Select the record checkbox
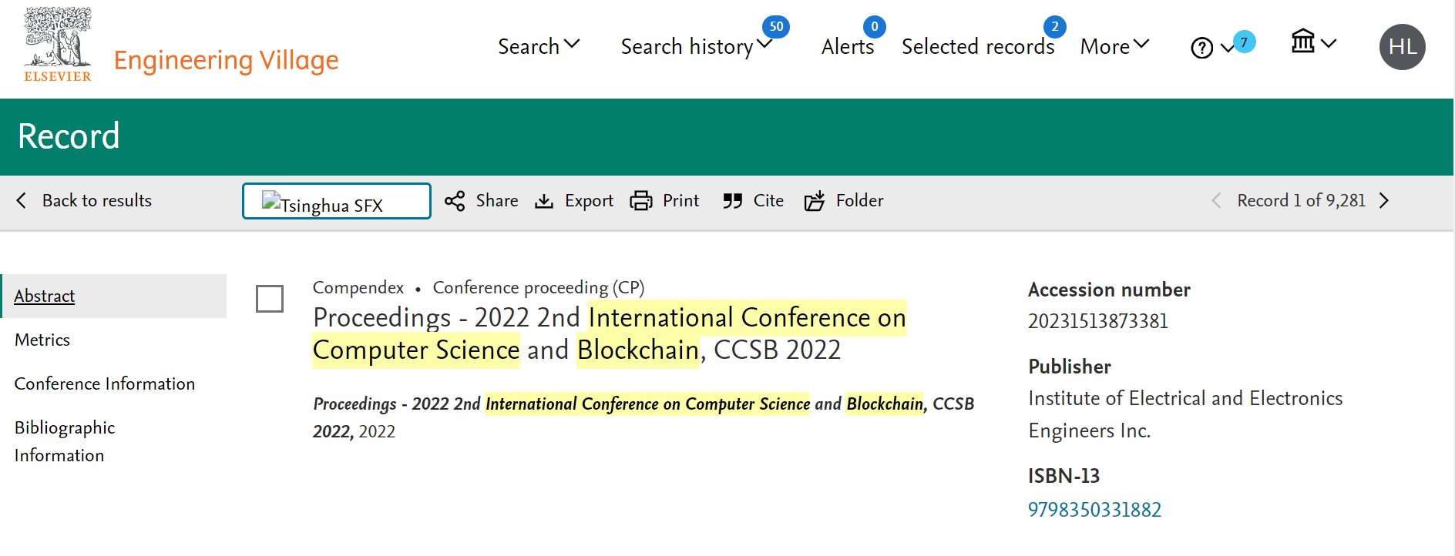This screenshot has width=1455, height=556. (x=270, y=299)
